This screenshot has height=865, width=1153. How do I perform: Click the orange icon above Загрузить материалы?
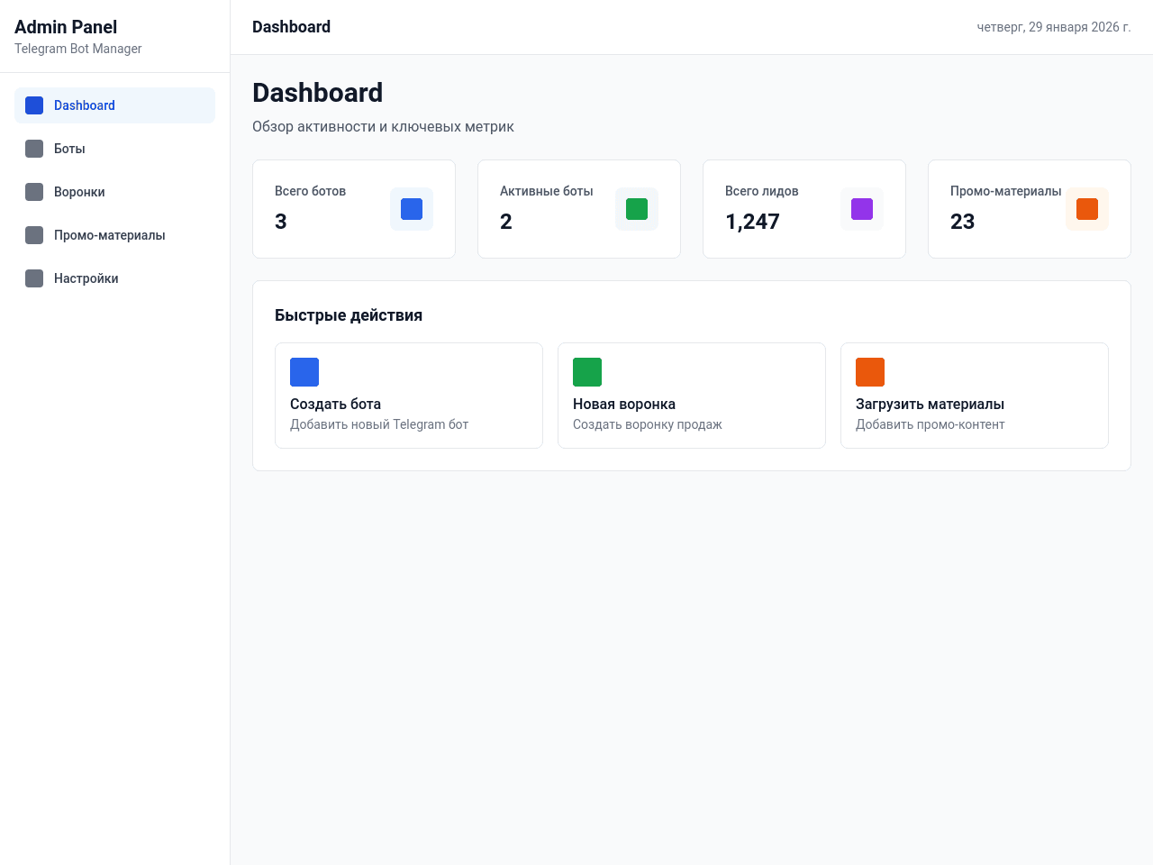click(x=870, y=372)
